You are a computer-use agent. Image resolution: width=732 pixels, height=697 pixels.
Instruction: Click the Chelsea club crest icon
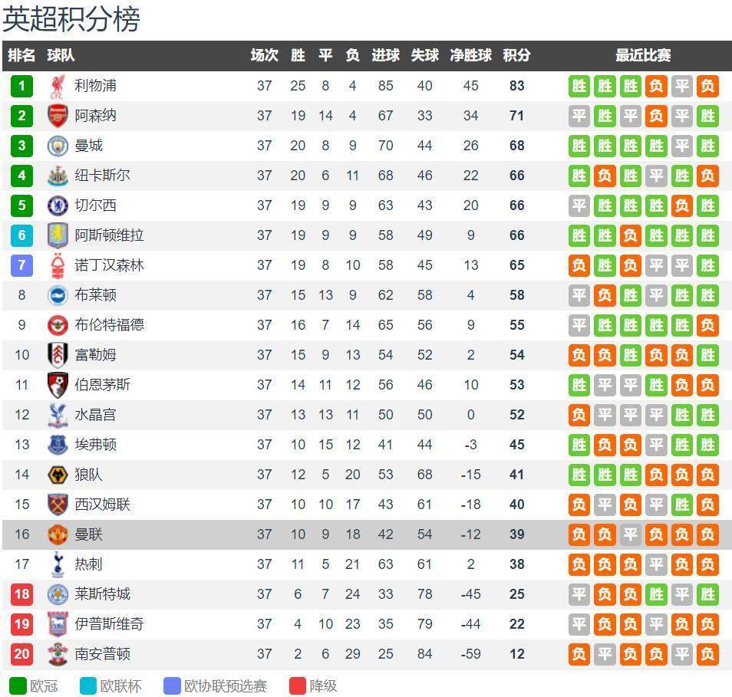(x=58, y=205)
